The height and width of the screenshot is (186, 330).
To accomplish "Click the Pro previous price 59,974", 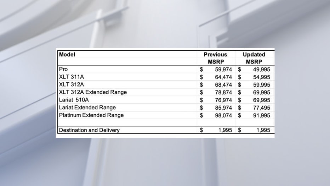I will click(x=223, y=69).
